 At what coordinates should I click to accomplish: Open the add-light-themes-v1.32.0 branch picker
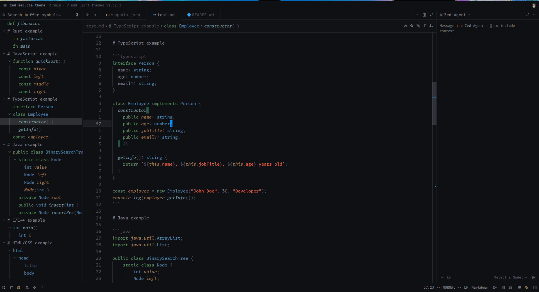(94, 5)
